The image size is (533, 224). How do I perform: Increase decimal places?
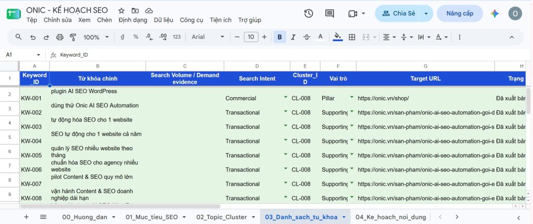(x=163, y=37)
